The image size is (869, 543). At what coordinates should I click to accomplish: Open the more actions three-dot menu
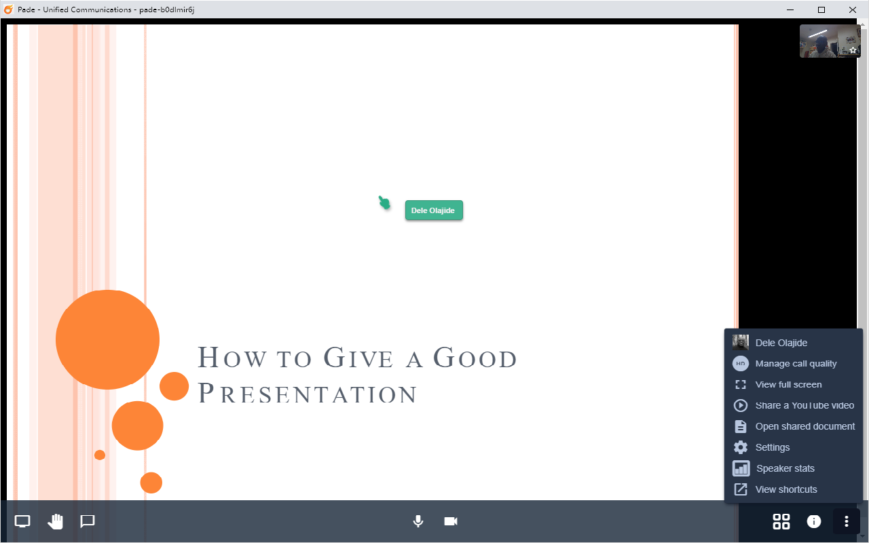click(x=846, y=521)
